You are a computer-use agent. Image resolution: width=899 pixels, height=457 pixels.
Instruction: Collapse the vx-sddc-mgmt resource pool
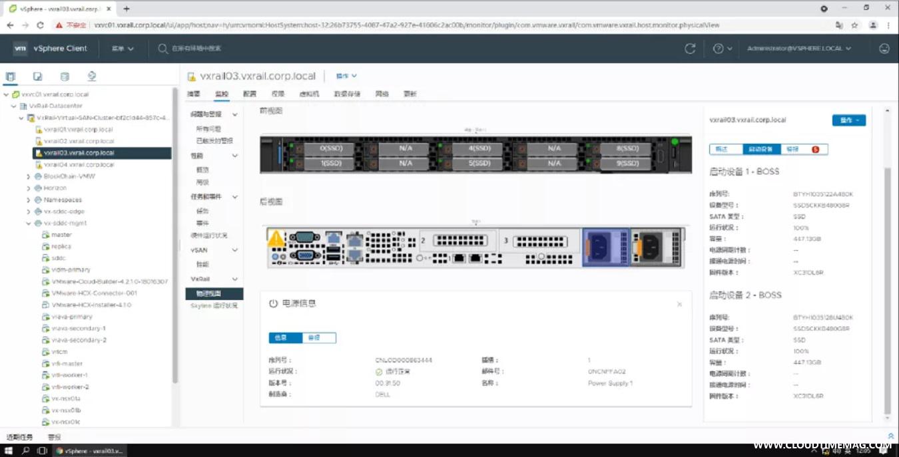[29, 224]
